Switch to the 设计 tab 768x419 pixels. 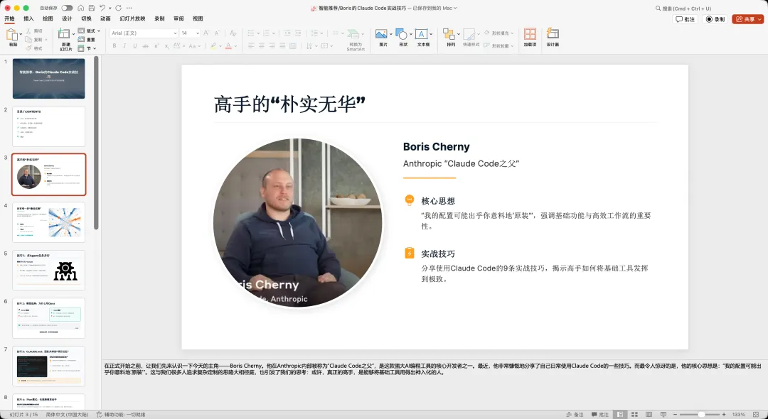tap(67, 18)
